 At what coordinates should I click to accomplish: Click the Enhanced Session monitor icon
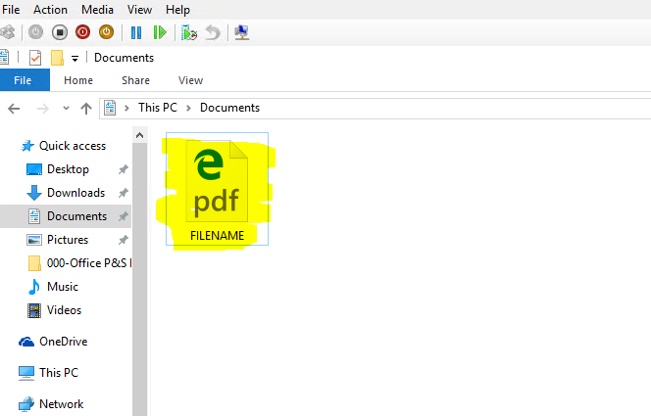242,32
